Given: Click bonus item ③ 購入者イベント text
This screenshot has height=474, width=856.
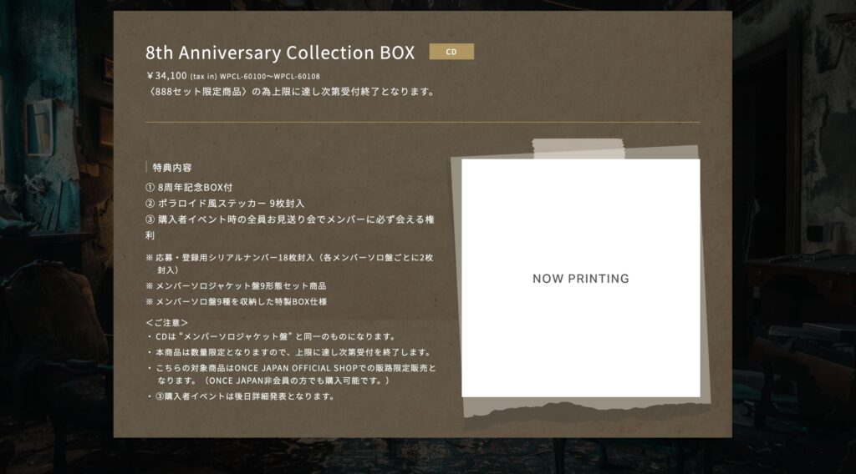Looking at the screenshot, I should pyautogui.click(x=290, y=227).
